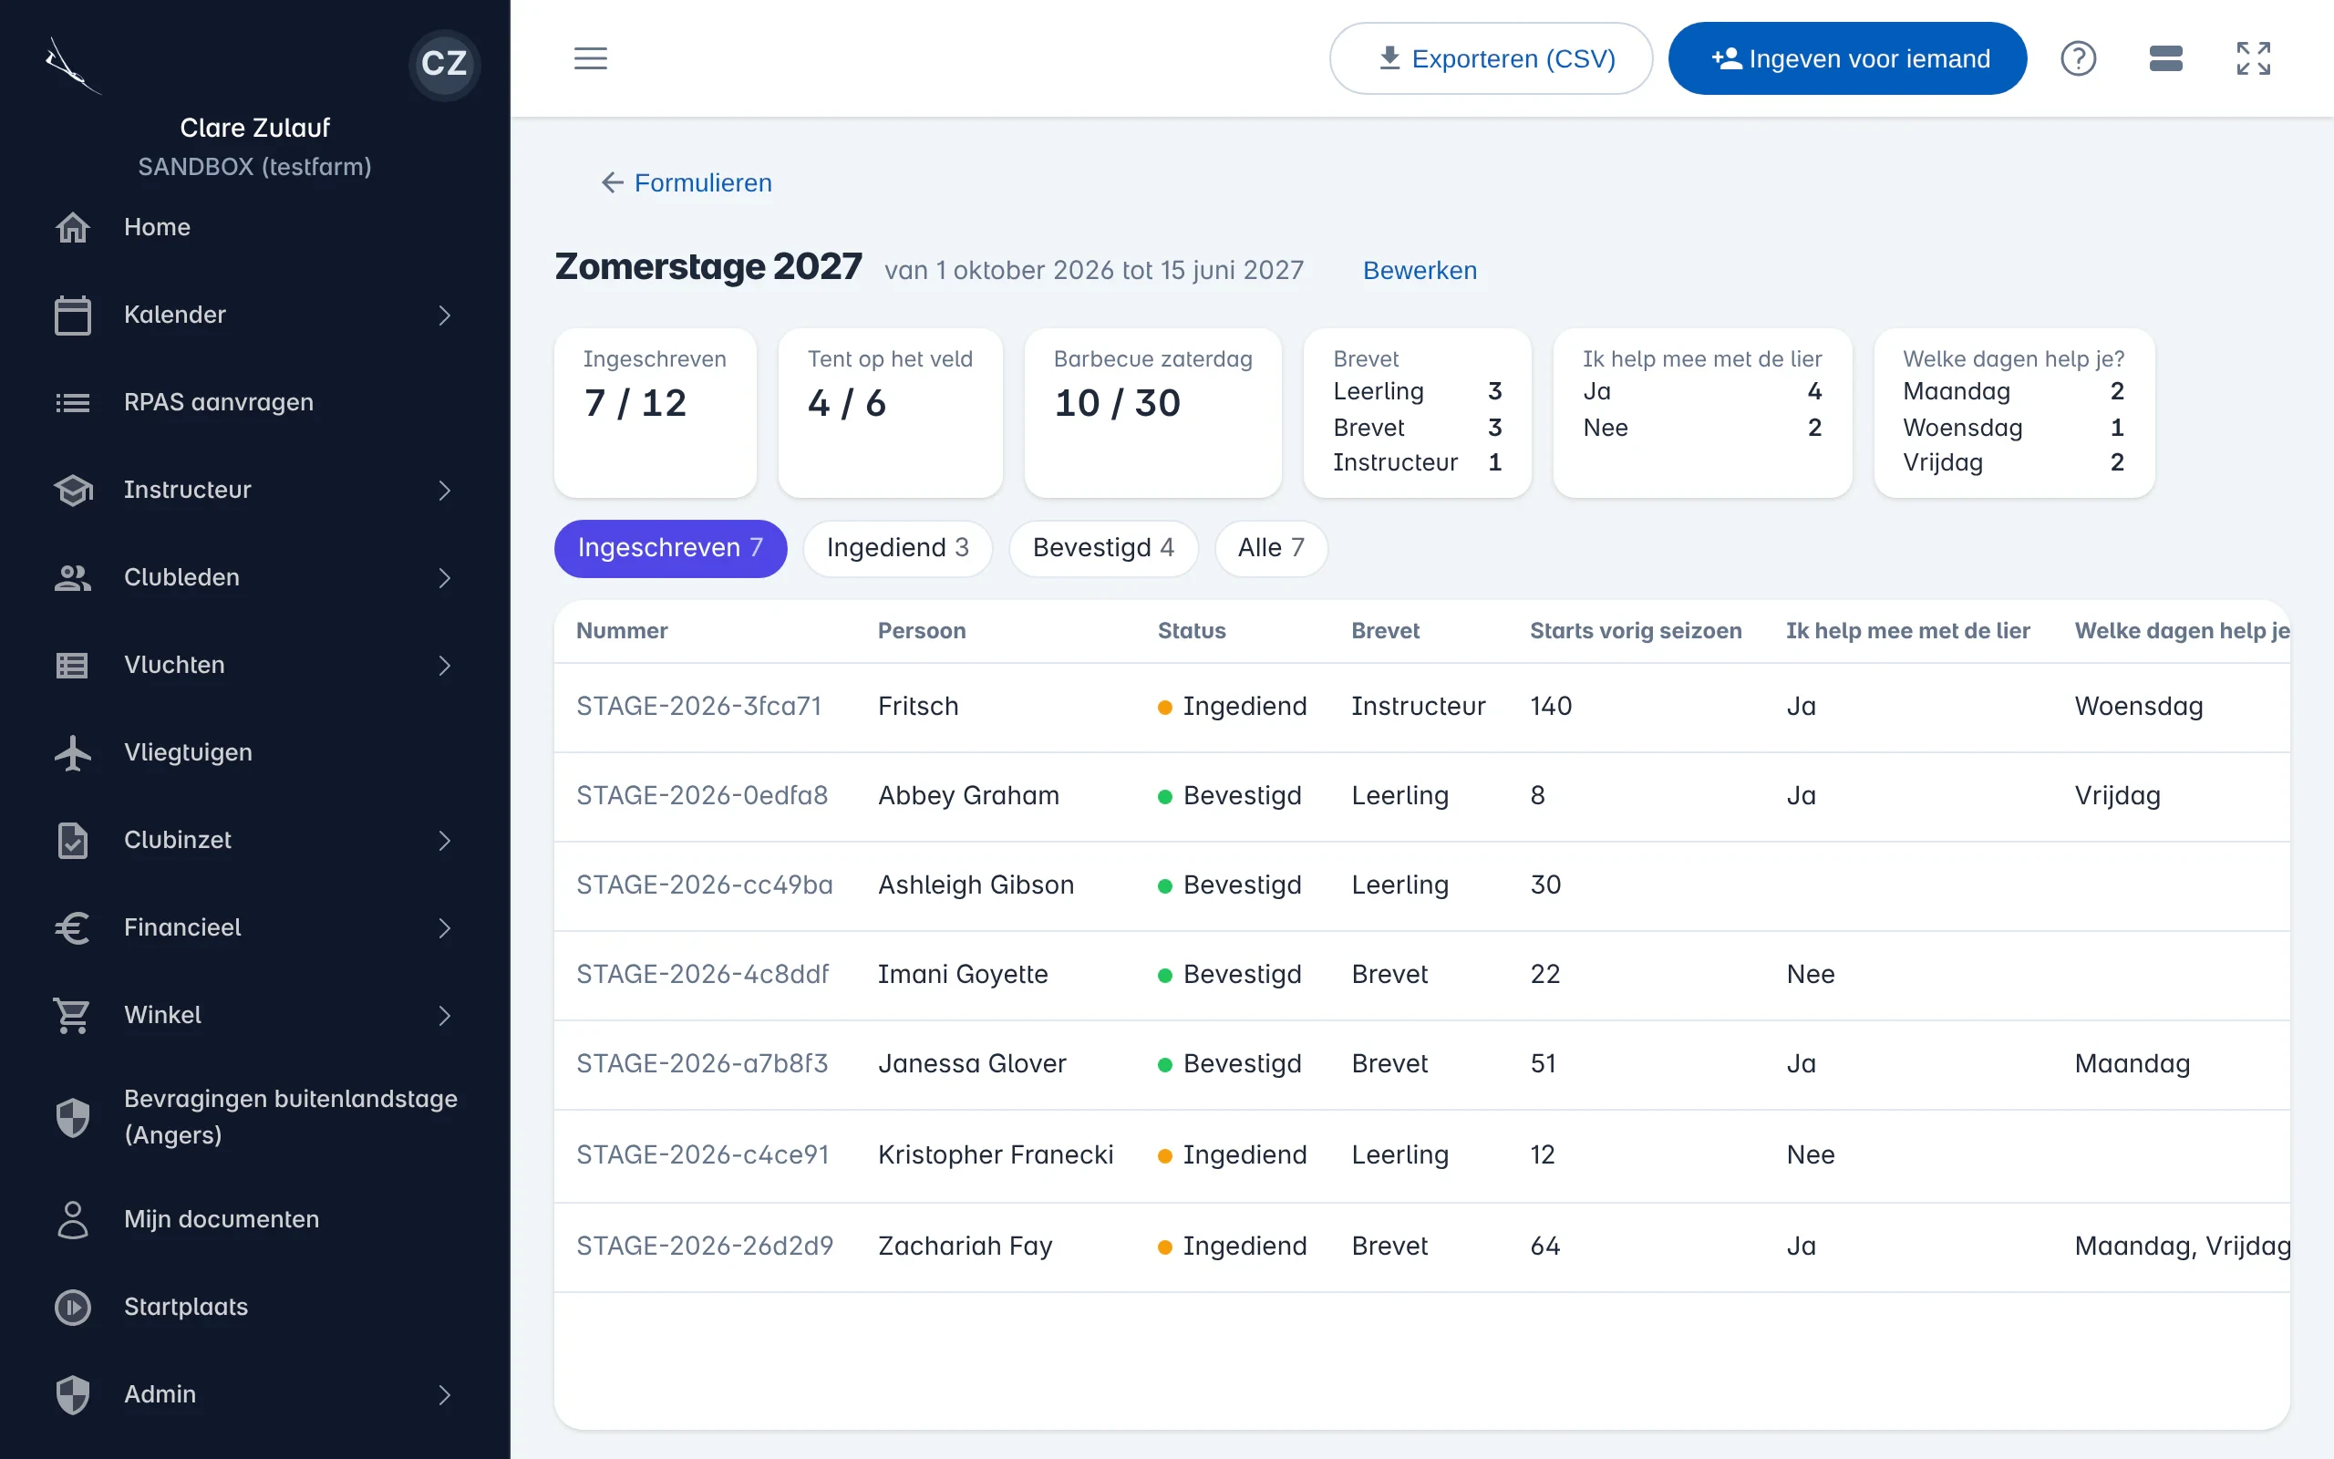Click the Mijn documenten person icon
2334x1459 pixels.
point(72,1220)
